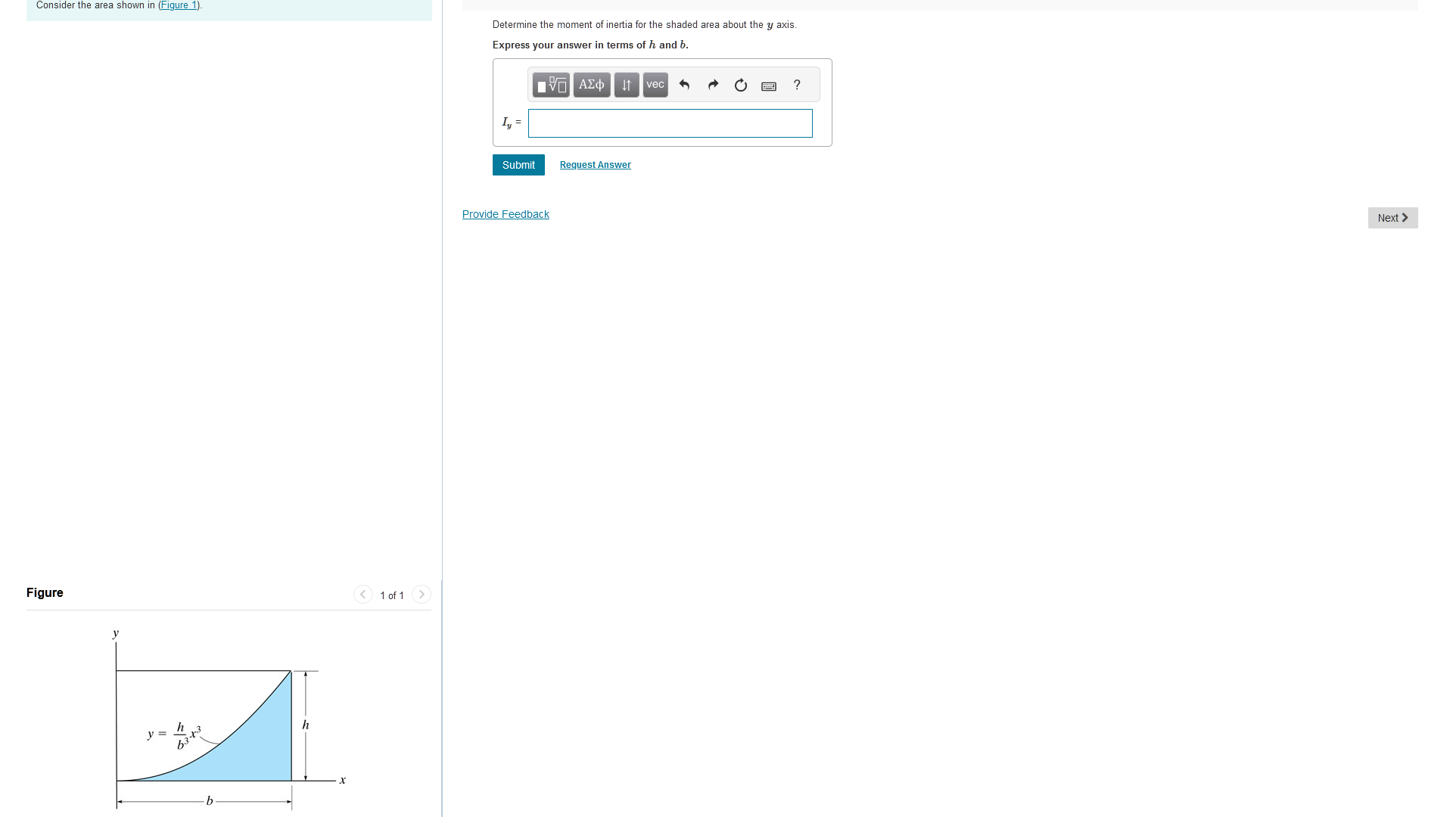
Task: Open the Provide Feedback link
Action: pos(506,214)
